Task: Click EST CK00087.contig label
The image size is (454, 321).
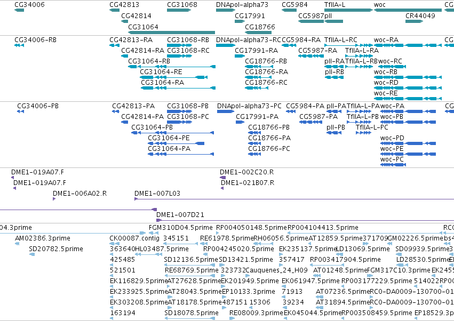Action: [134, 238]
